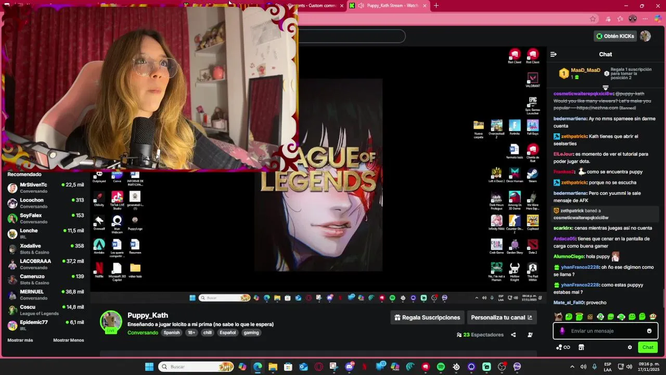Click the Kick search bar at top
Image resolution: width=666 pixels, height=375 pixels.
pyautogui.click(x=352, y=36)
